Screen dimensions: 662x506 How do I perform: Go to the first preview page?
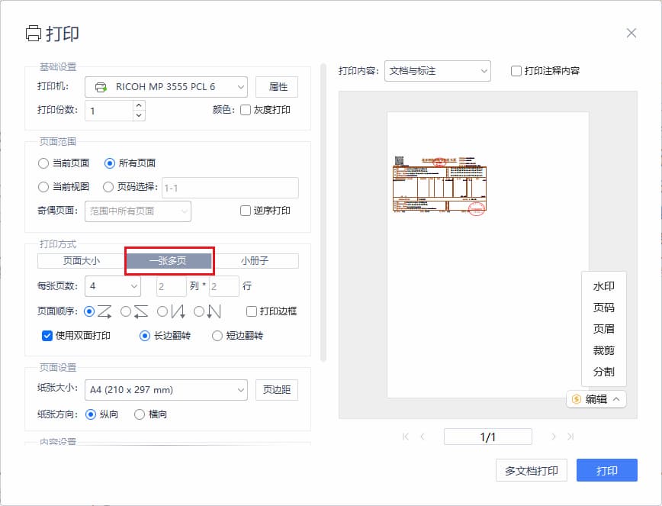(405, 437)
